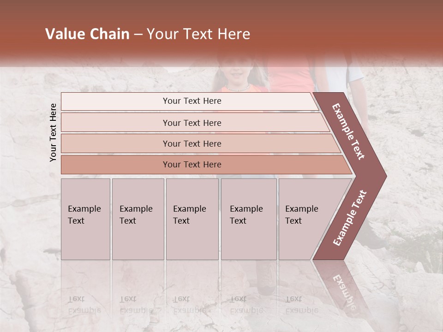Select the second 'Example Text' column box
443x332 pixels.
click(x=138, y=219)
